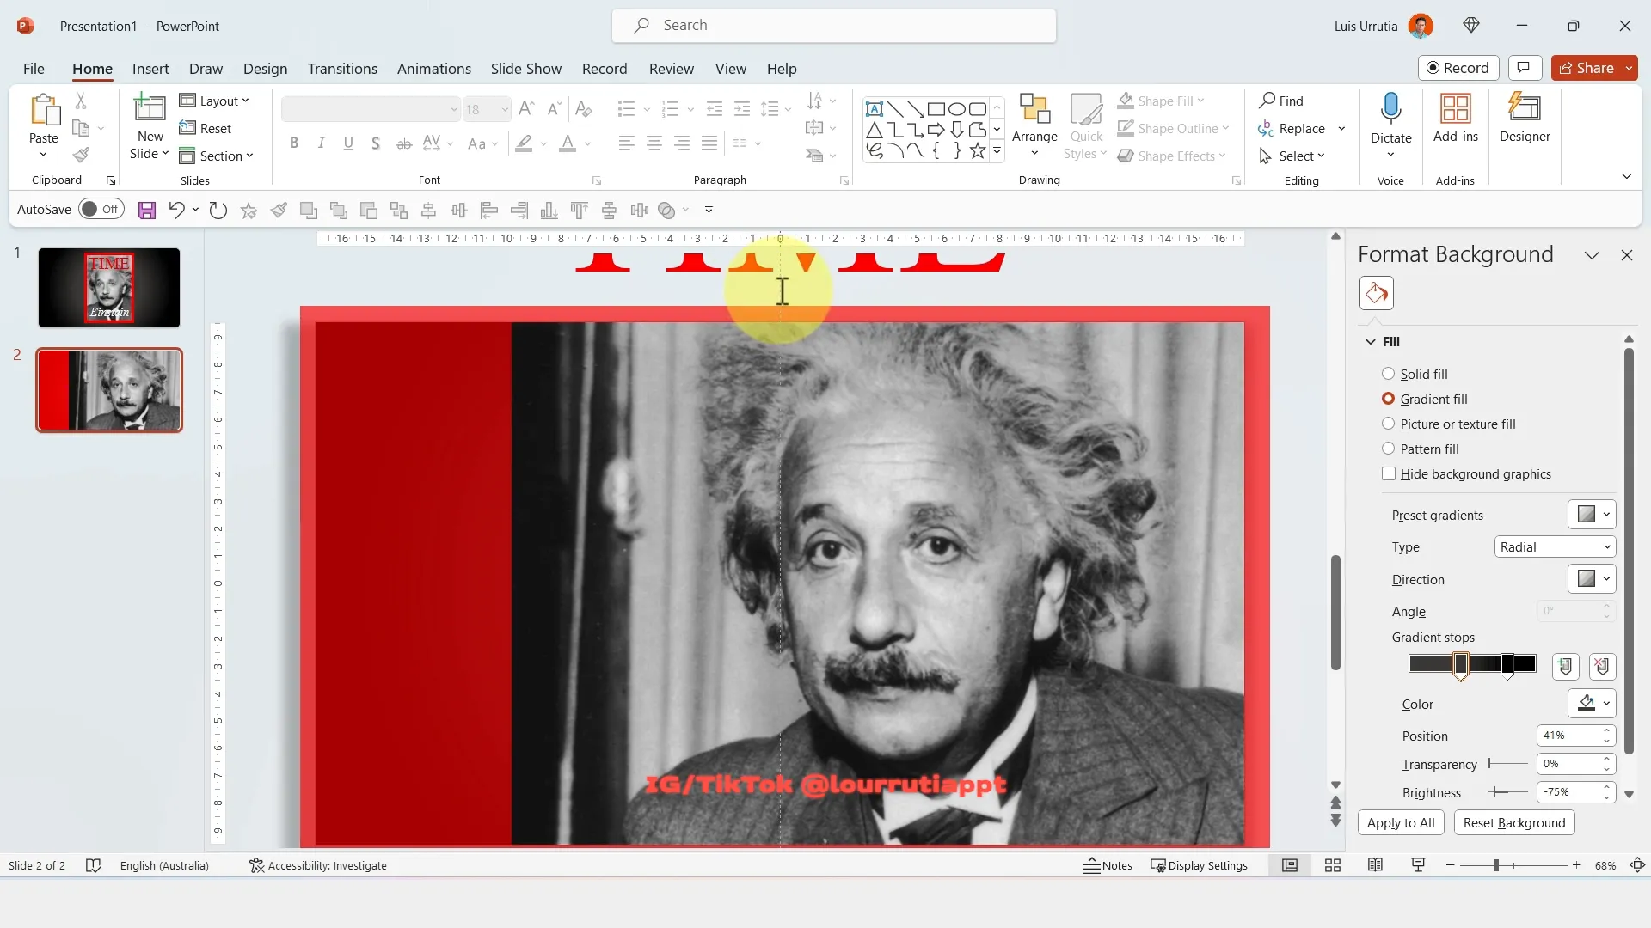Click the Save icon in Quick Access toolbar
Image resolution: width=1651 pixels, height=928 pixels.
pyautogui.click(x=147, y=210)
